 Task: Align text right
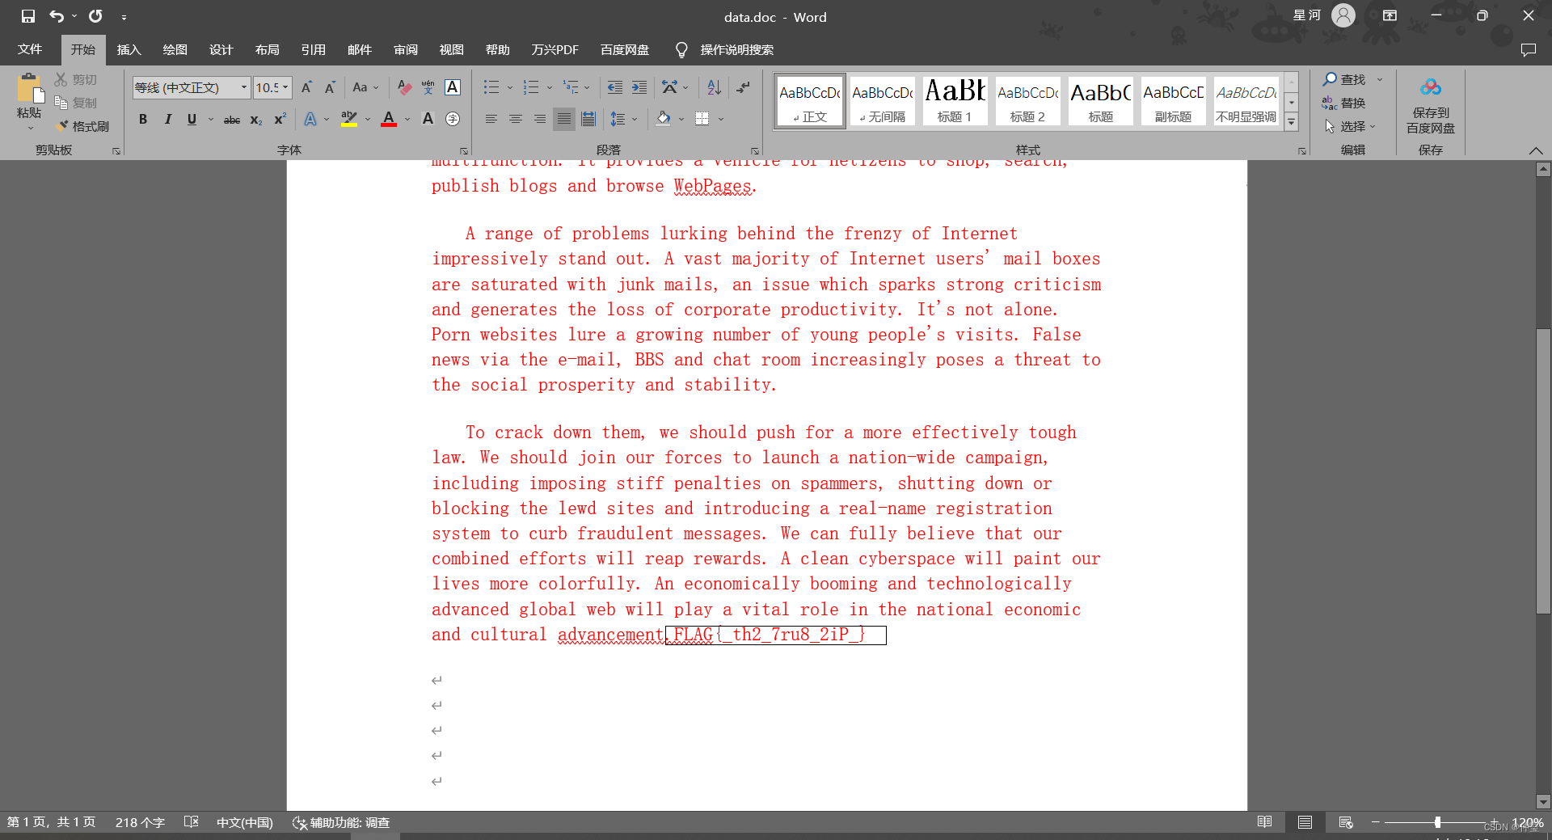[539, 119]
